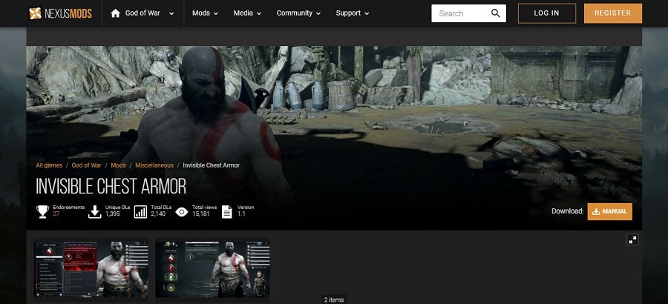668x304 pixels.
Task: Click the search magnifying glass icon
Action: pos(496,13)
